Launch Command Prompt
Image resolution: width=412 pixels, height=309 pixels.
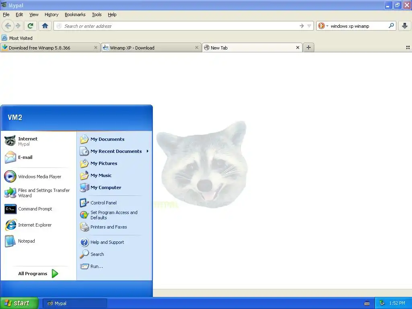[38, 209]
